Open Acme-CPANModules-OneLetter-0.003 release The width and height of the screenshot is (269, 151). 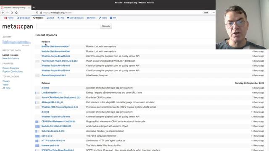61,98
